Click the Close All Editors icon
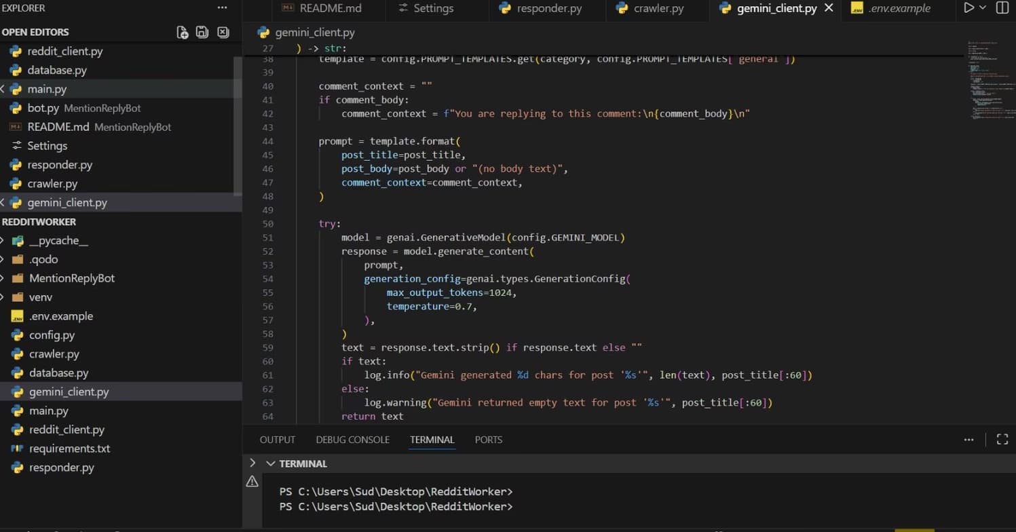1016x532 pixels. pos(223,32)
